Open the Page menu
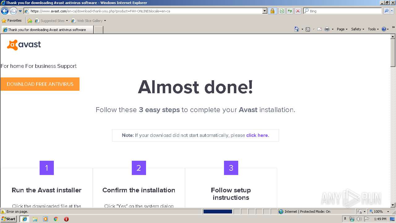 click(342, 29)
